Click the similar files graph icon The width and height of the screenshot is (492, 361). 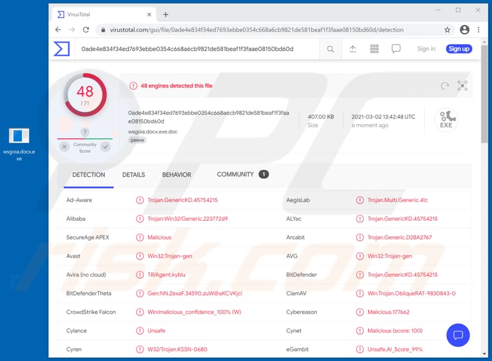point(462,86)
